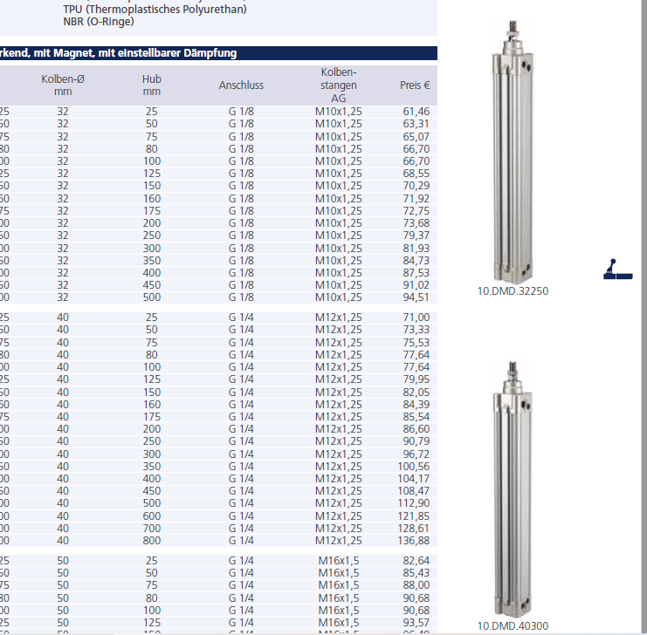Click M12x1,25 in the 136,88 row

coord(339,541)
